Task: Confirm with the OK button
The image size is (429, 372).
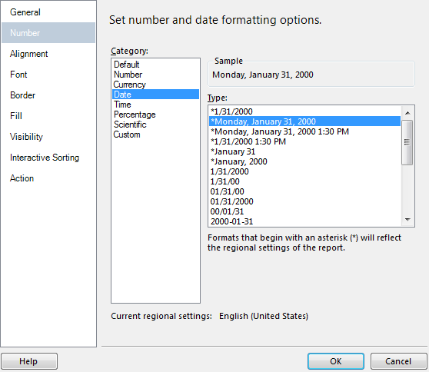Action: coord(336,361)
